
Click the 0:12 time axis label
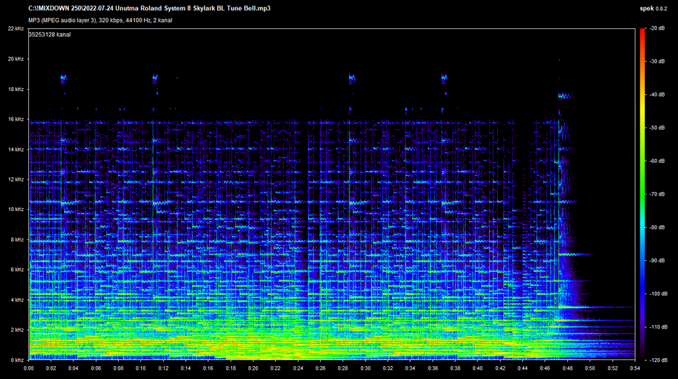coord(163,368)
